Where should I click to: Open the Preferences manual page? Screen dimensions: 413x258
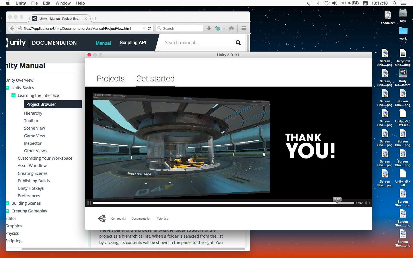pyautogui.click(x=29, y=196)
